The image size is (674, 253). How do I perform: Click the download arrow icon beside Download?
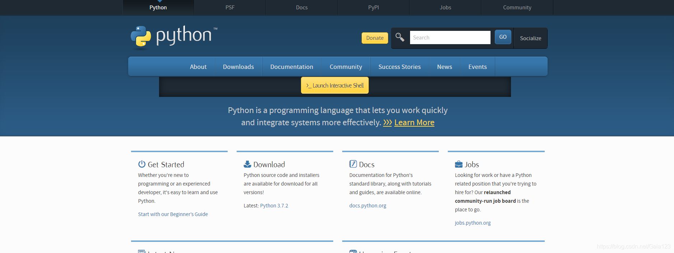click(247, 164)
